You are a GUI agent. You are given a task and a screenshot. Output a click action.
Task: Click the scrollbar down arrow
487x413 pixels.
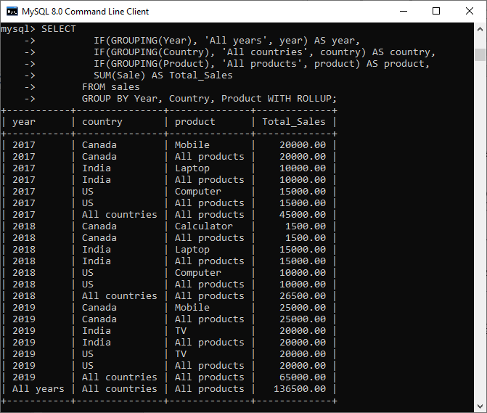coord(480,406)
